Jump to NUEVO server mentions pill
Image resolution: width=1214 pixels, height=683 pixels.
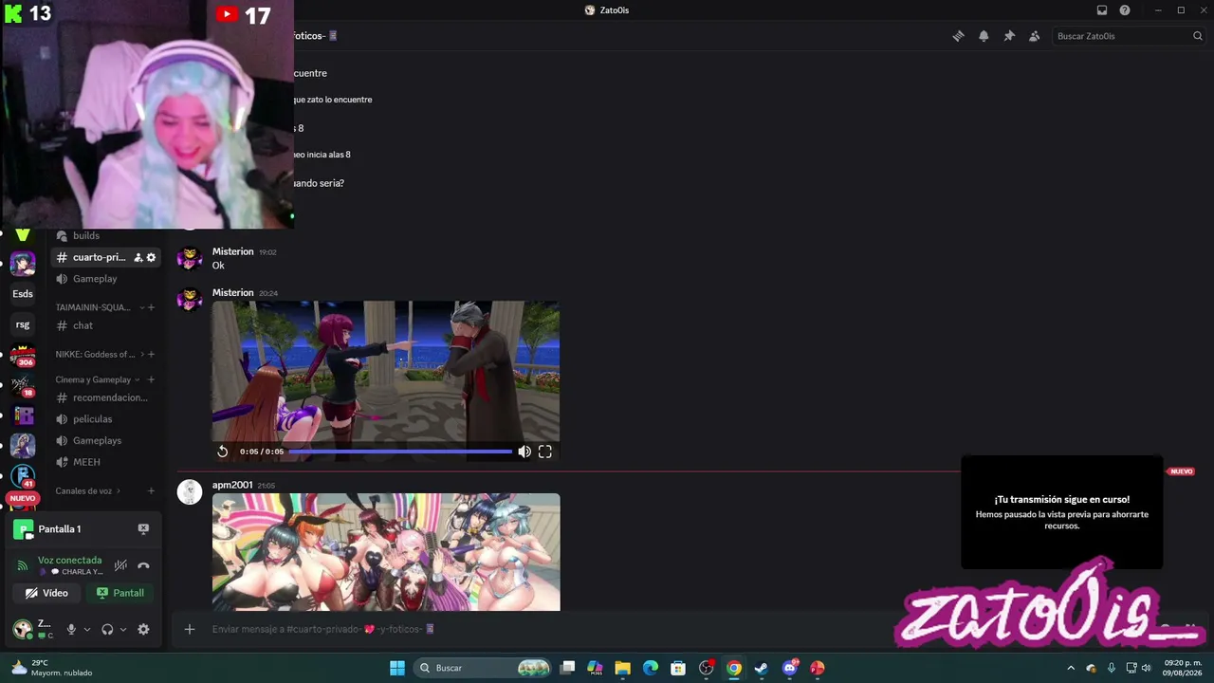(23, 498)
